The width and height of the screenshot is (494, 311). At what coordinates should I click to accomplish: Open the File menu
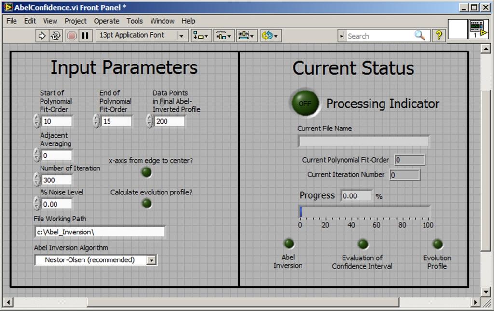point(12,21)
